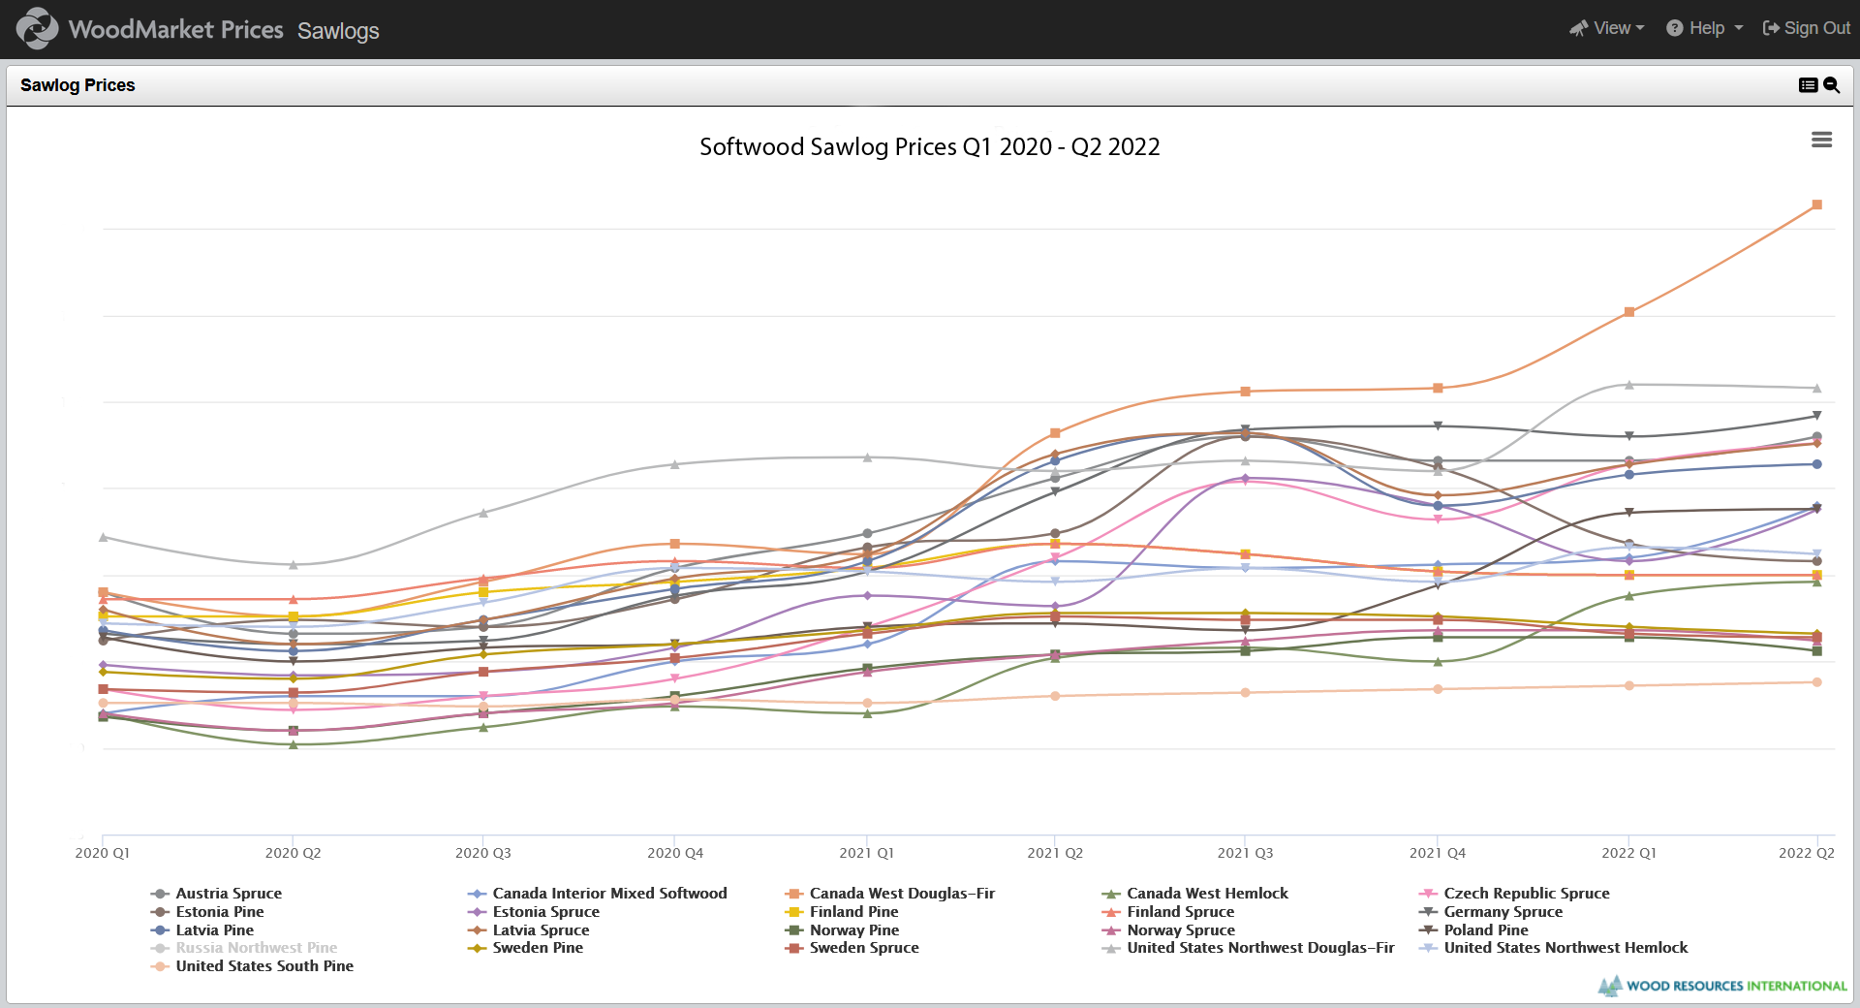This screenshot has height=1008, width=1860.
Task: Hide the Germany Spruce series
Action: pyautogui.click(x=1503, y=912)
